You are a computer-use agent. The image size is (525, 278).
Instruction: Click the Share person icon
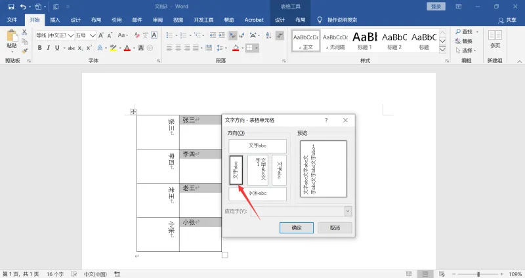click(501, 20)
